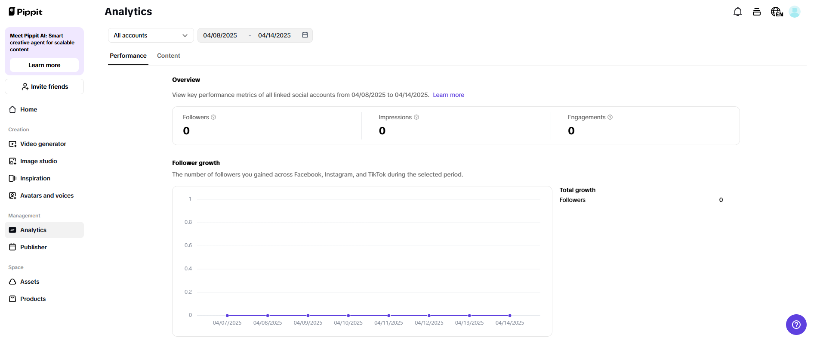820x344 pixels.
Task: Click the Products box icon
Action: click(x=12, y=299)
